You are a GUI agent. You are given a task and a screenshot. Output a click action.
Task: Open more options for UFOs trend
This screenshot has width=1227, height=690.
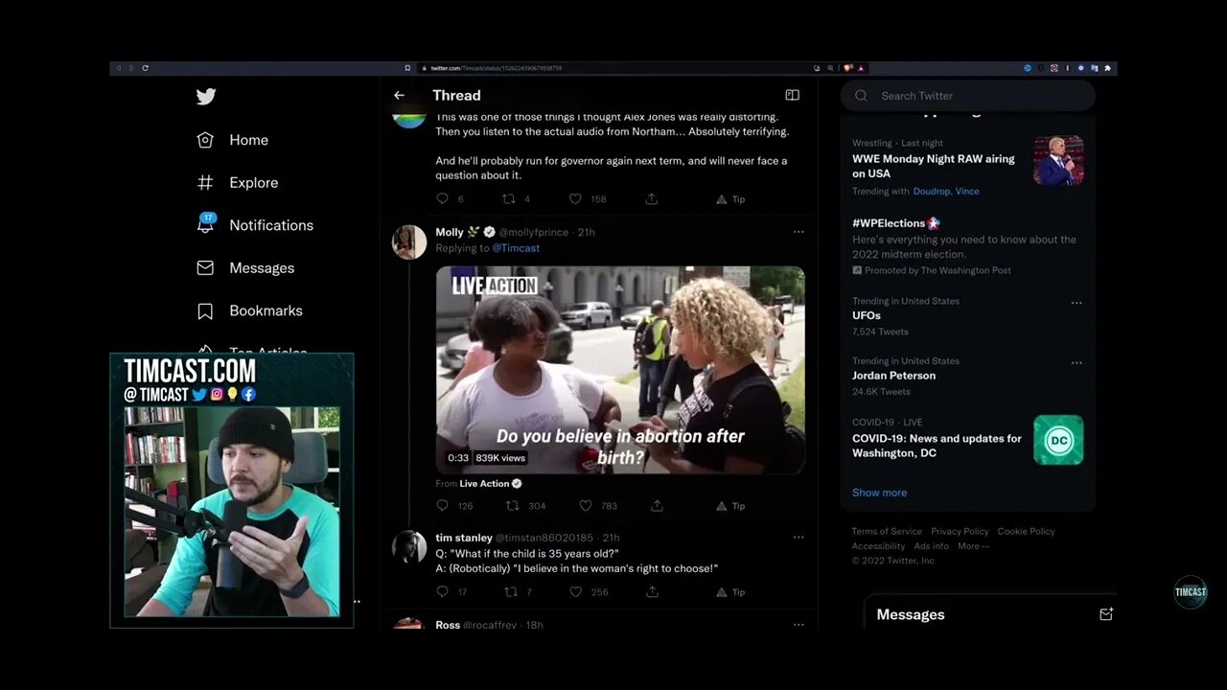tap(1077, 303)
